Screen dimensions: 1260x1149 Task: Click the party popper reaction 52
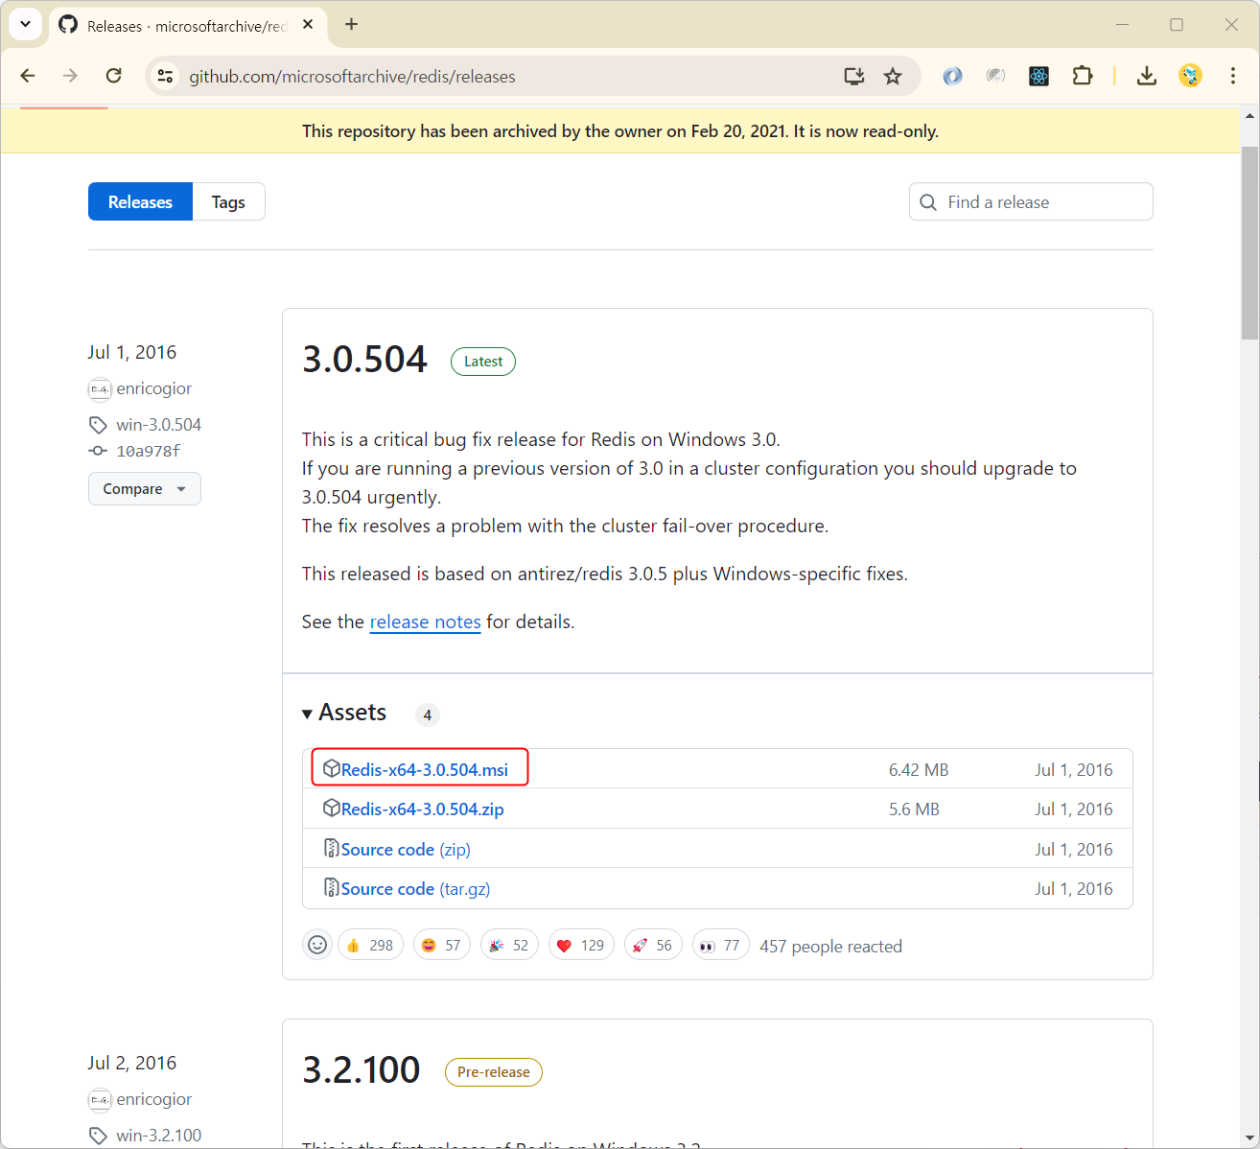pyautogui.click(x=509, y=945)
